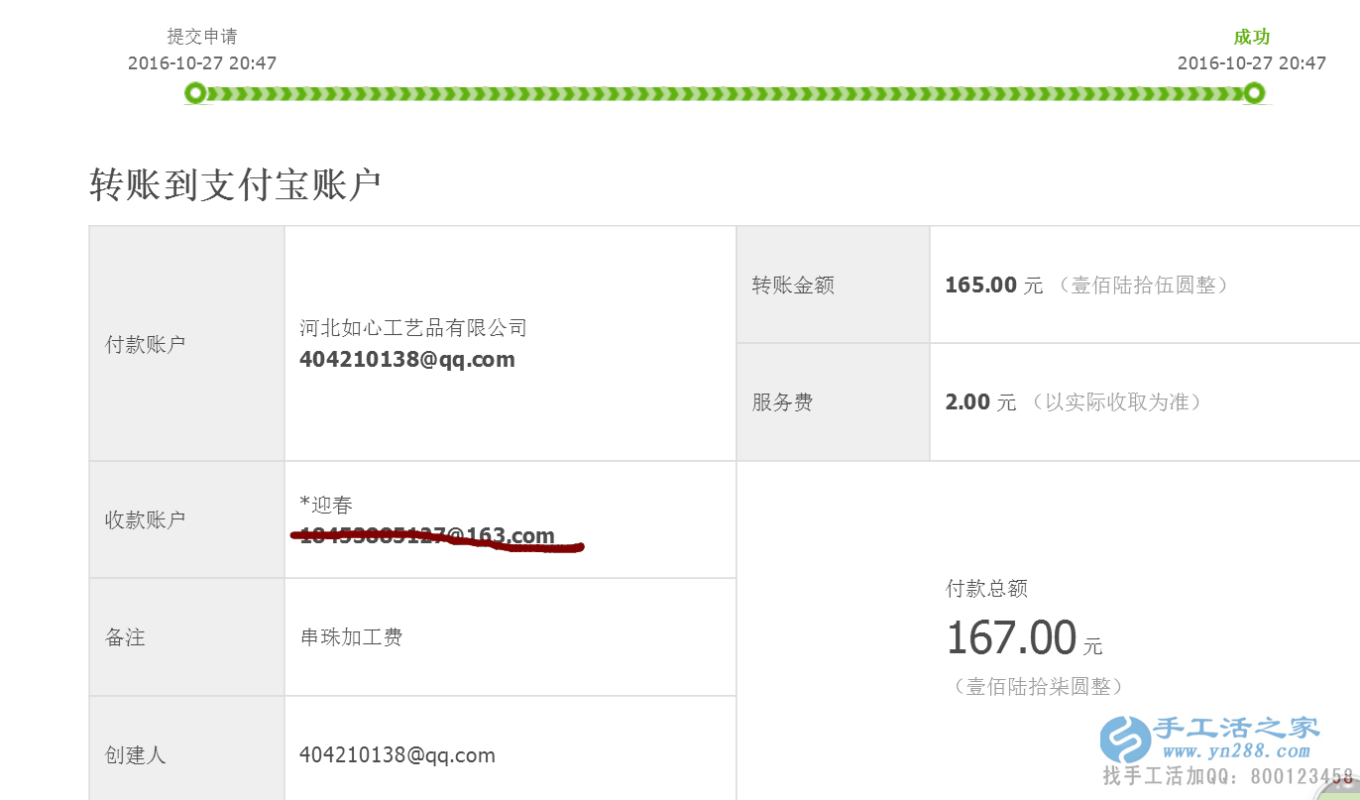Screen dimensions: 1360x800
Task: Click the crossed-out 163.com recipient email
Action: tap(427, 537)
